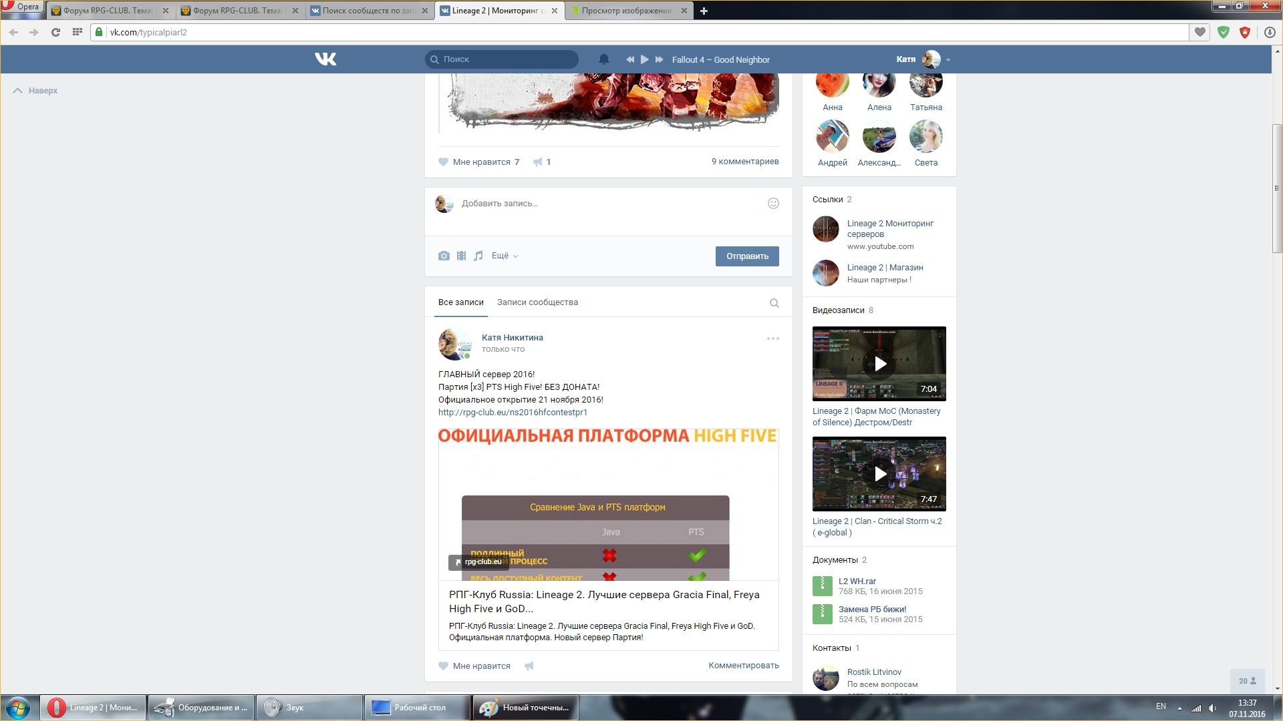Image resolution: width=1283 pixels, height=721 pixels.
Task: Open the Windows Start button
Action: coord(18,708)
